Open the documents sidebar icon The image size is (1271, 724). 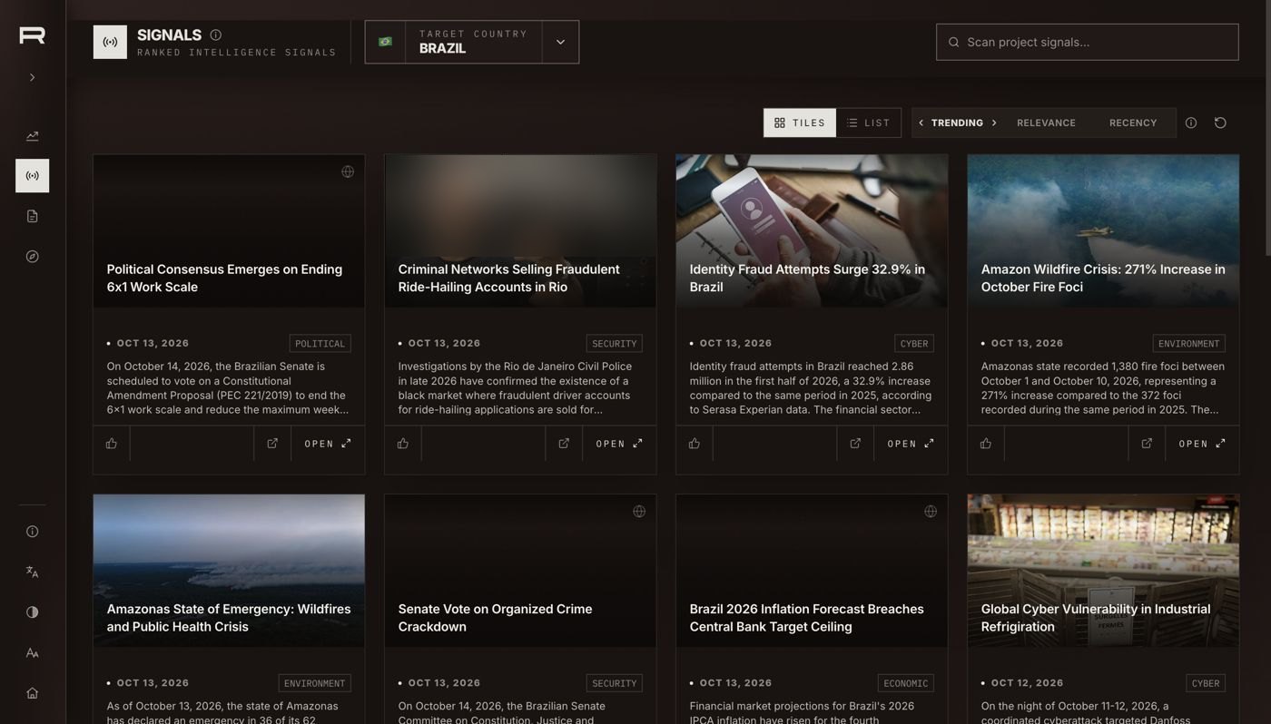32,216
